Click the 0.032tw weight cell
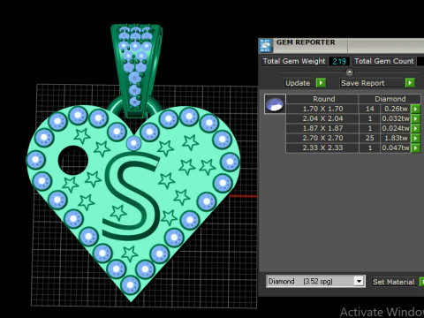This screenshot has width=424, height=318. (396, 118)
